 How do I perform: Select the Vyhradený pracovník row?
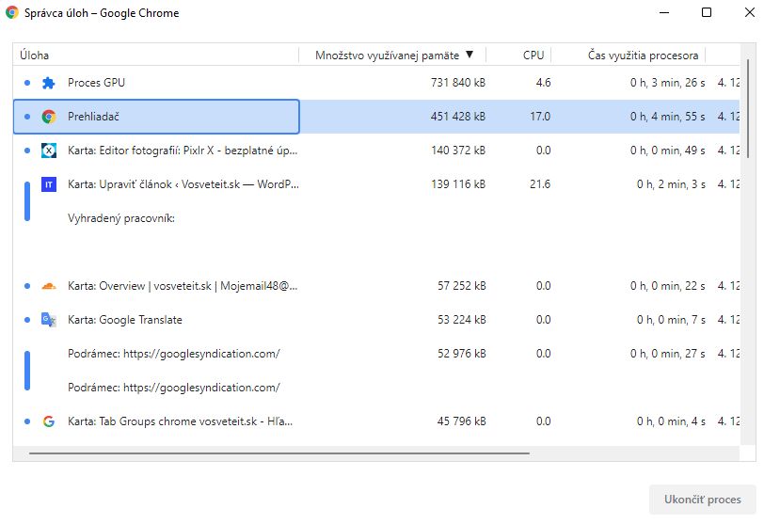pos(376,218)
